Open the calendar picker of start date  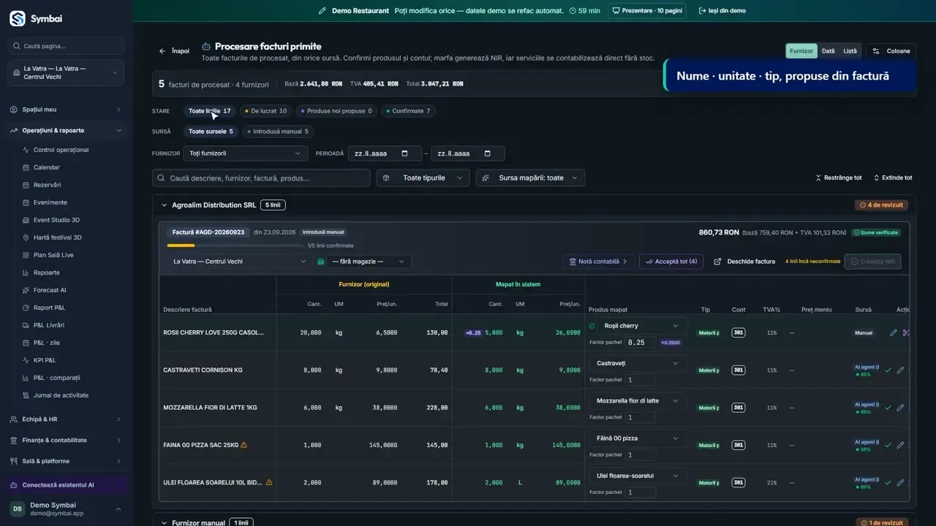coord(405,153)
